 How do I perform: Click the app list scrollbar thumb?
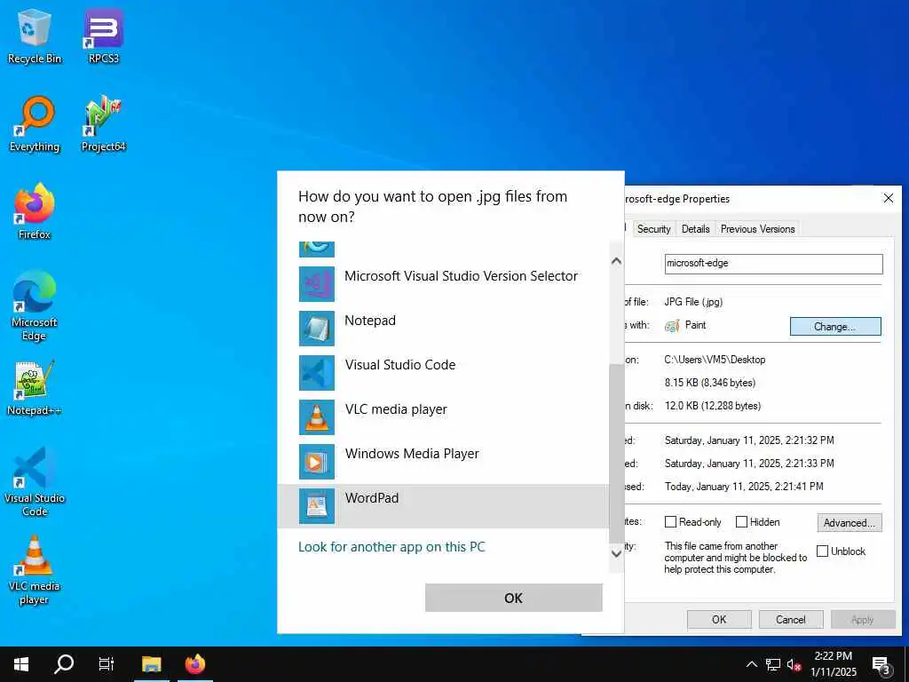click(x=616, y=454)
